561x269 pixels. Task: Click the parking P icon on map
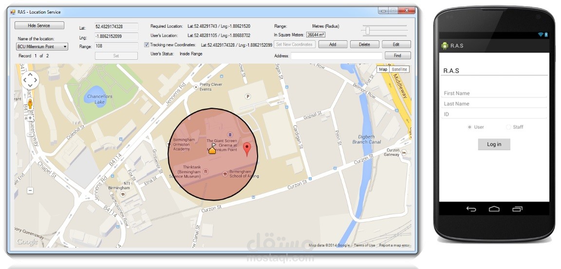click(247, 96)
